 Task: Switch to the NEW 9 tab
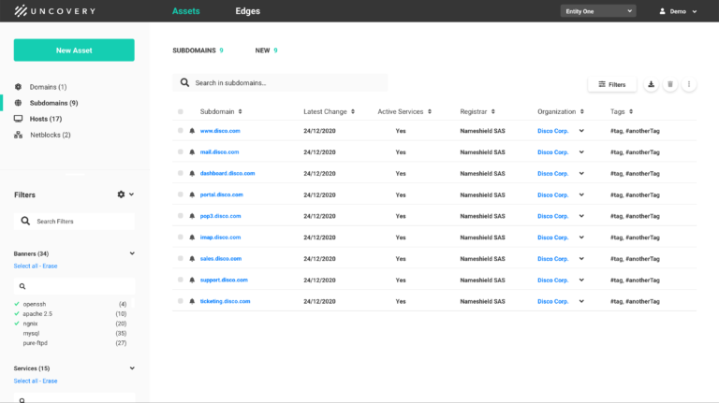[266, 50]
